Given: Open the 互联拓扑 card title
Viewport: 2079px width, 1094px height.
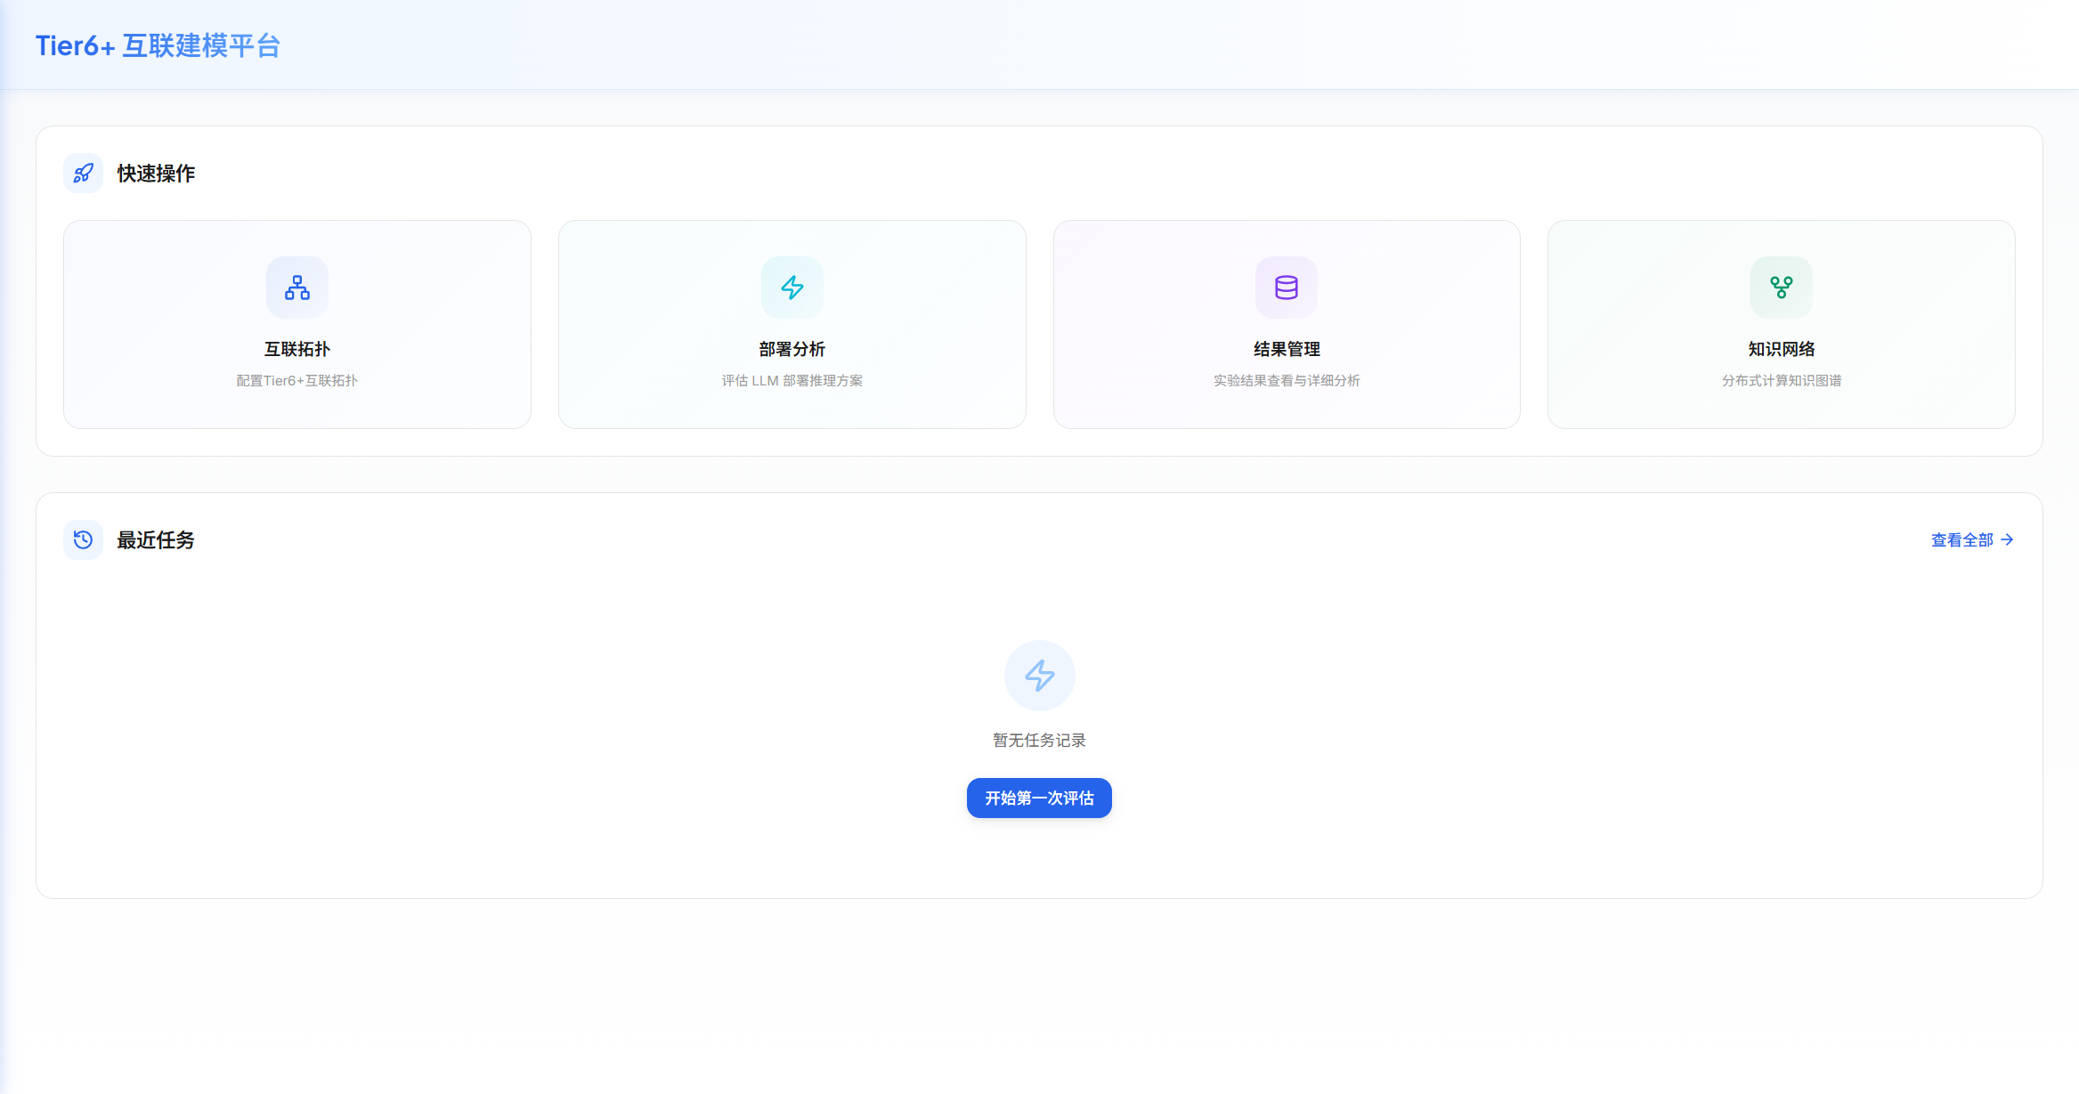Looking at the screenshot, I should [x=296, y=349].
